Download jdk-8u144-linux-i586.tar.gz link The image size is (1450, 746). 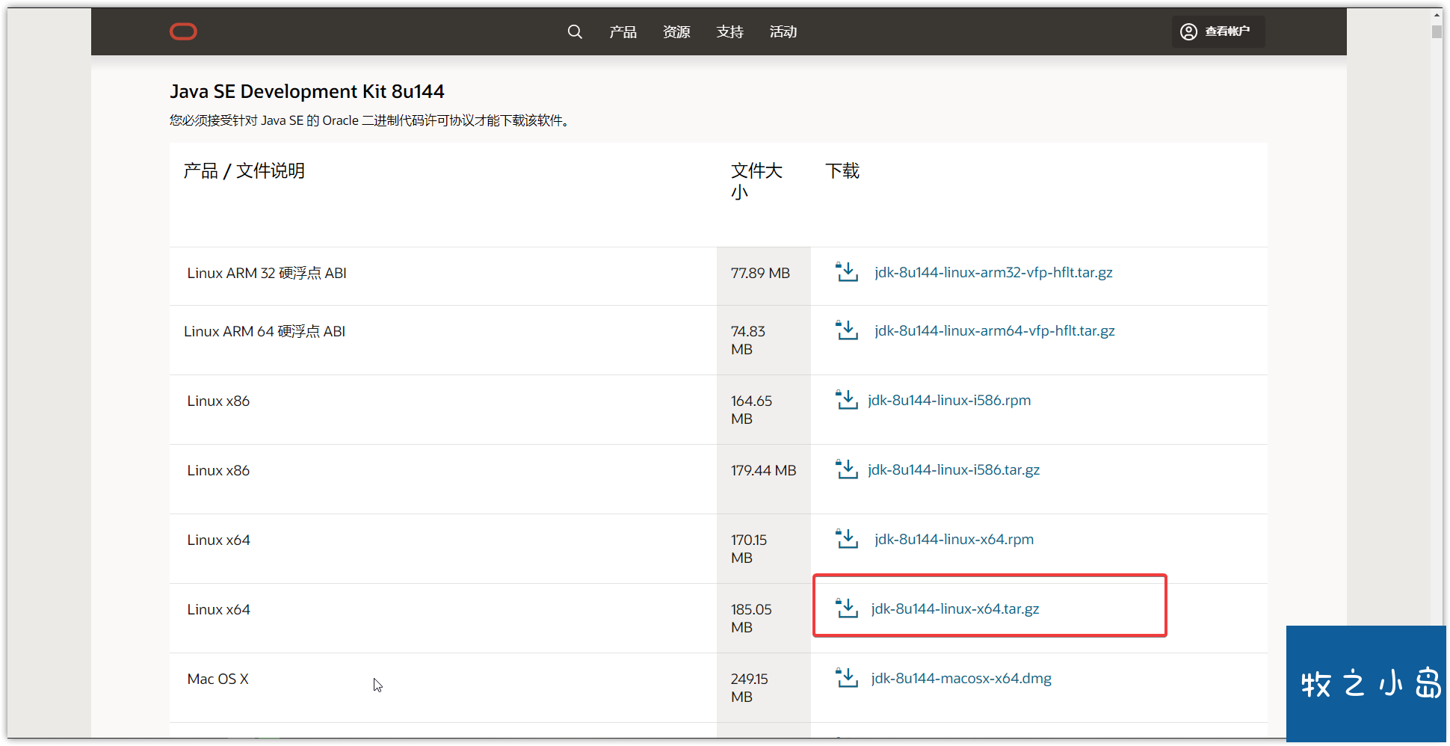pos(954,470)
